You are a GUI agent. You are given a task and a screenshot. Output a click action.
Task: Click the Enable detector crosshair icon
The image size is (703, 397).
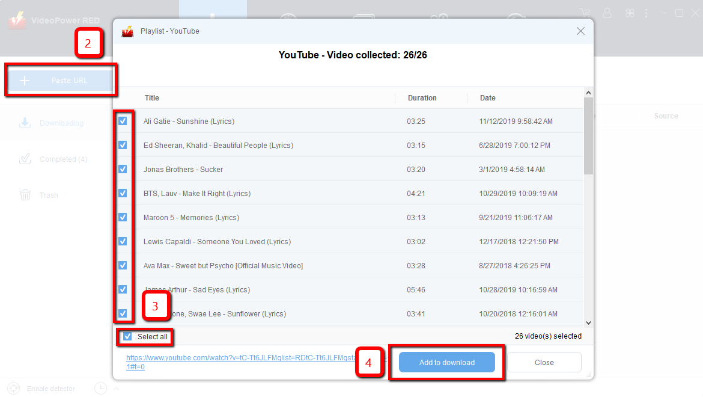[14, 389]
